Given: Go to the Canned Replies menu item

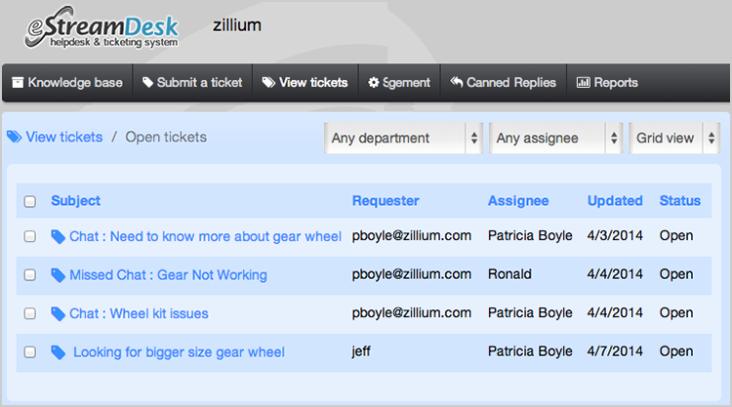Looking at the screenshot, I should tap(510, 83).
